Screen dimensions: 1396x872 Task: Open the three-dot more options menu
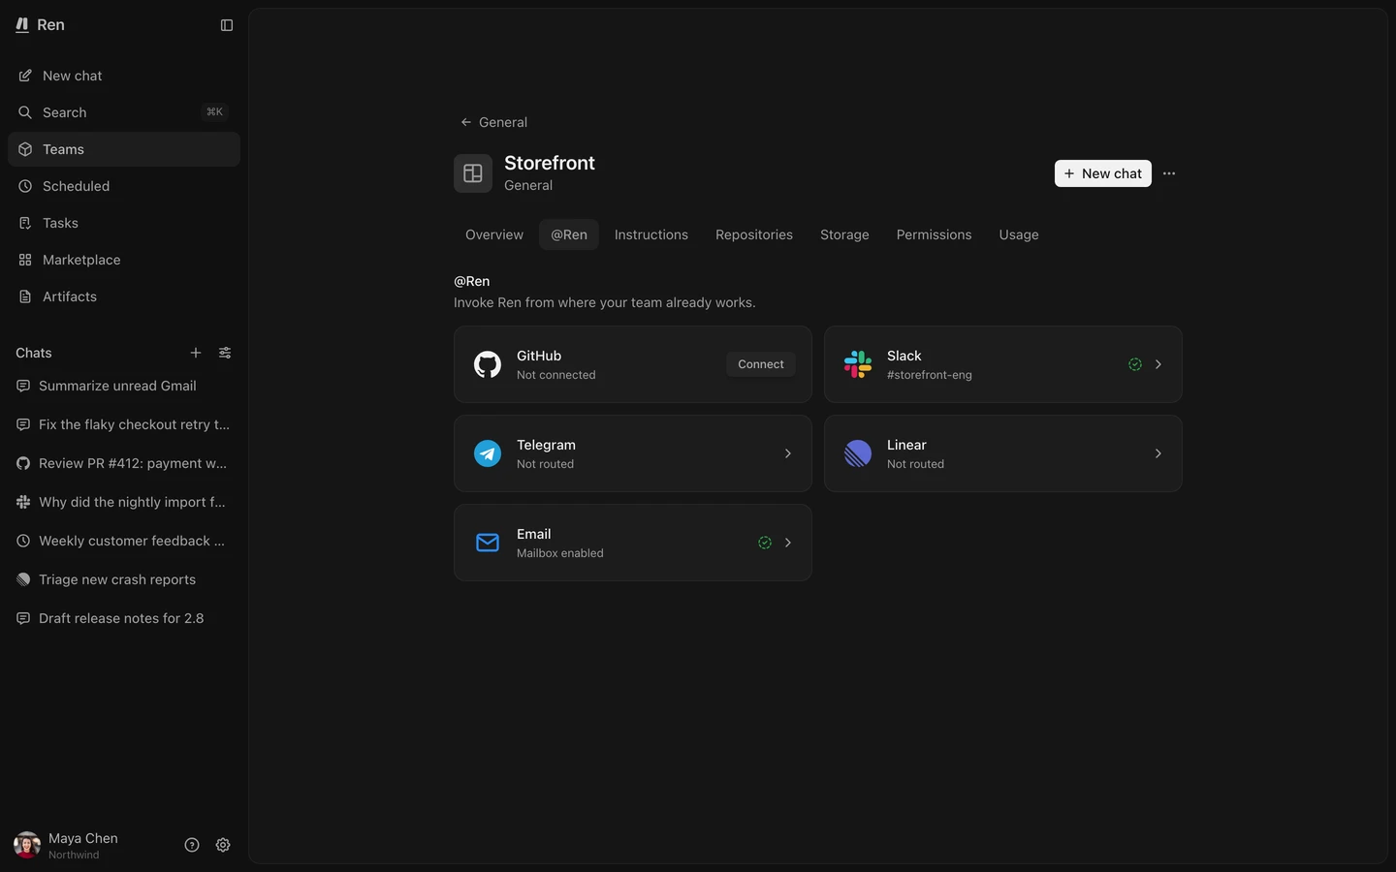tap(1169, 173)
